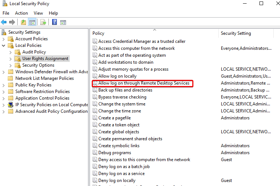Expand the IP Security Policies node
The width and height of the screenshot is (280, 186).
click(x=3, y=105)
